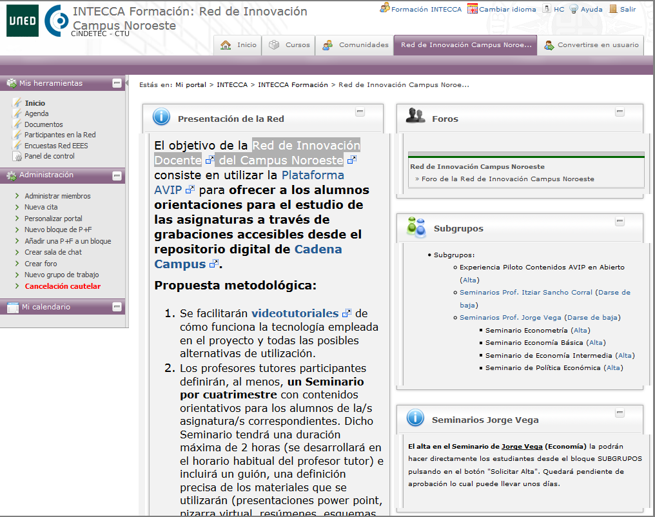The height and width of the screenshot is (517, 655).
Task: Click the Panel de control icon
Action: (x=17, y=157)
